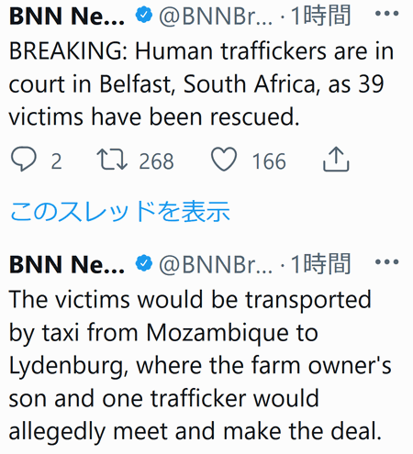This screenshot has height=454, width=413.
Task: Click the 1時間 timestamp on the second tweet
Action: tap(320, 264)
